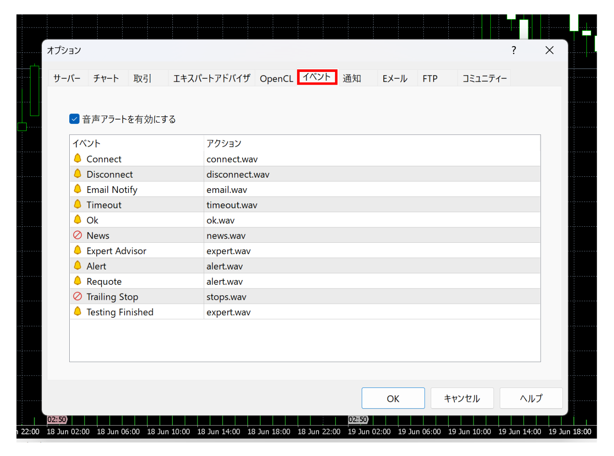614x456 pixels.
Task: Open the connect.wav action selector
Action: [232, 159]
